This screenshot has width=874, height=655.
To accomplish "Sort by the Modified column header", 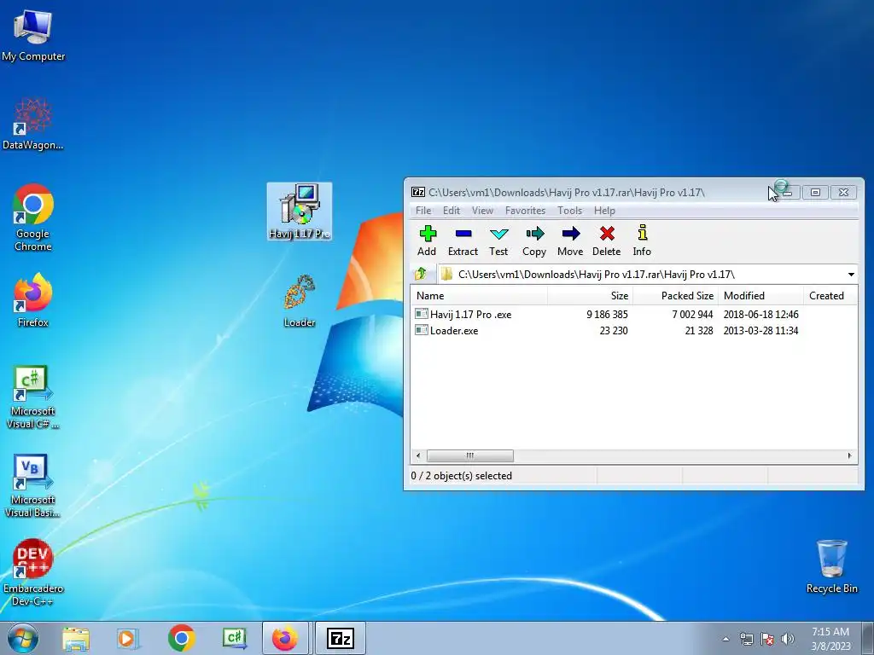I will [x=760, y=296].
